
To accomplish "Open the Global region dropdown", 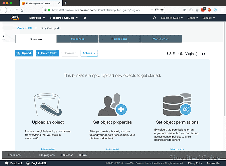I will point(192,18).
